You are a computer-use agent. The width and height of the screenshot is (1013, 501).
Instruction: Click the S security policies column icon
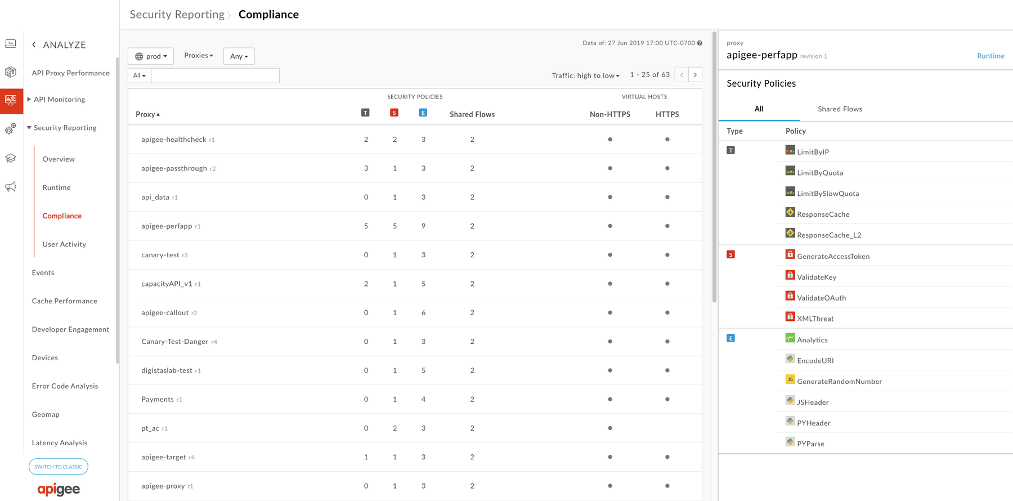pyautogui.click(x=394, y=113)
